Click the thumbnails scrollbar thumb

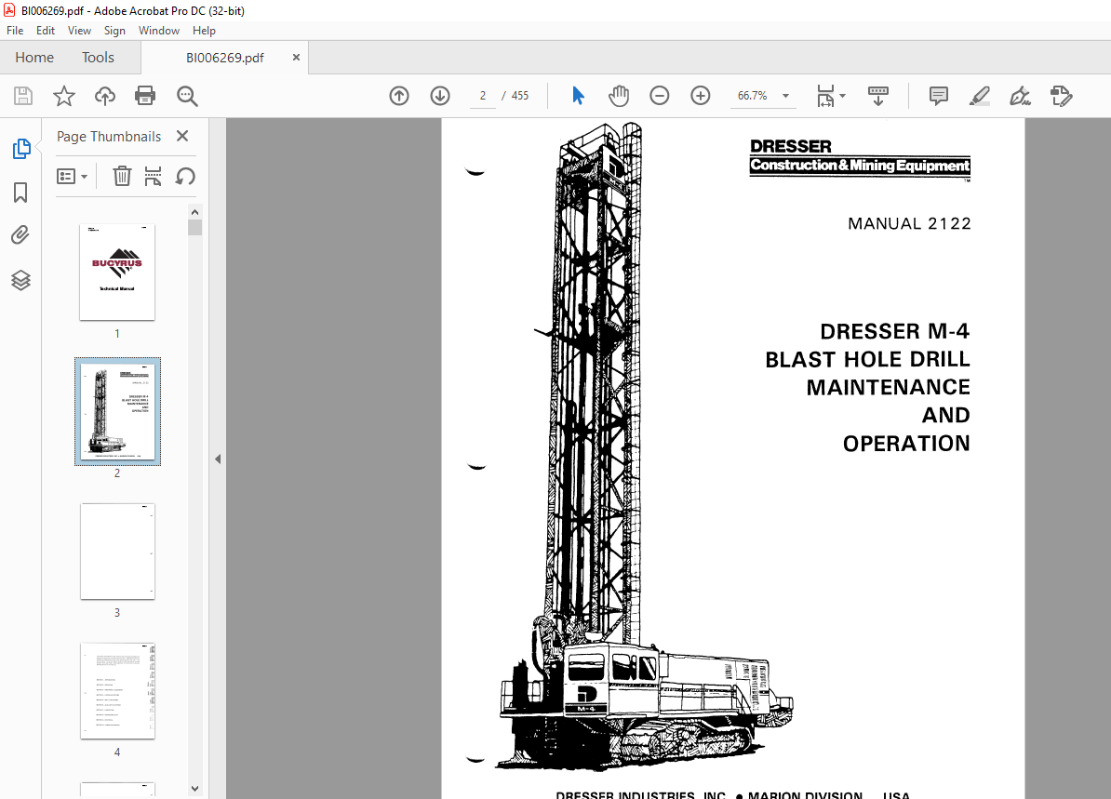pos(194,227)
